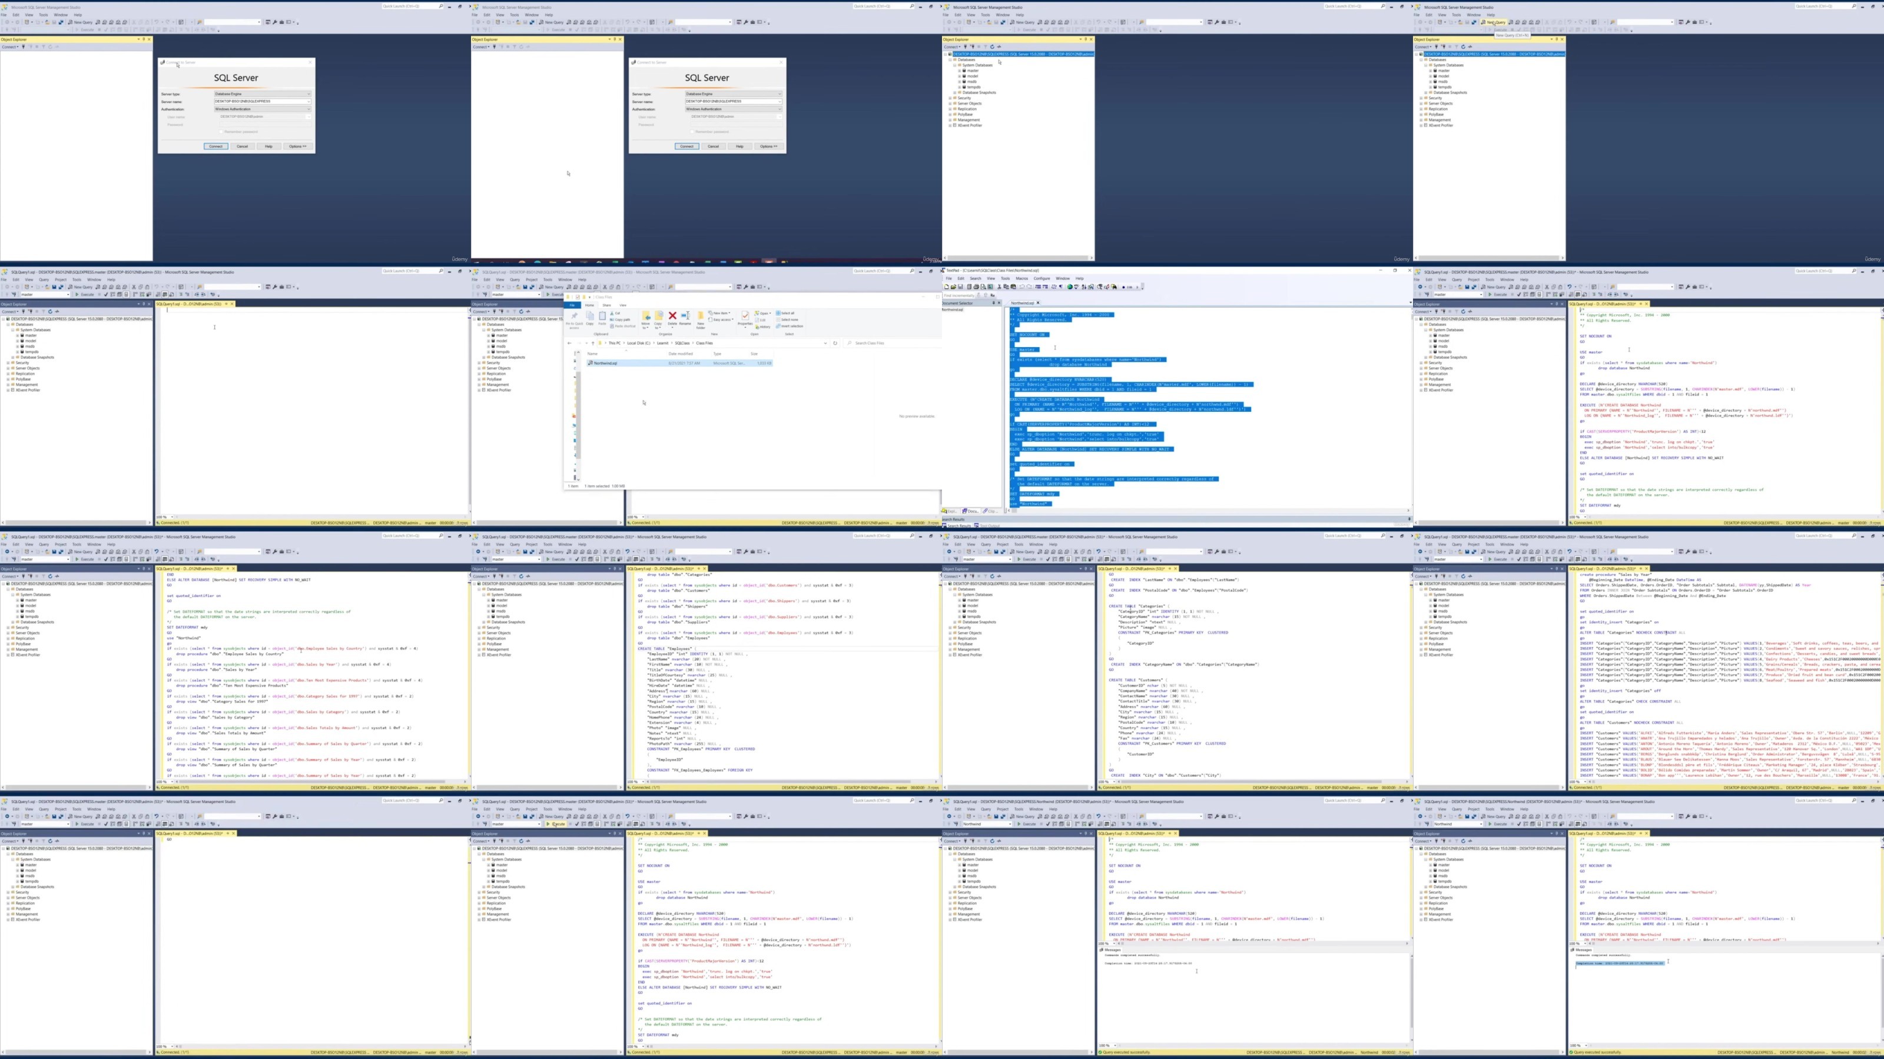Switch to TextPad's Tool Output bottom tab

click(x=987, y=525)
